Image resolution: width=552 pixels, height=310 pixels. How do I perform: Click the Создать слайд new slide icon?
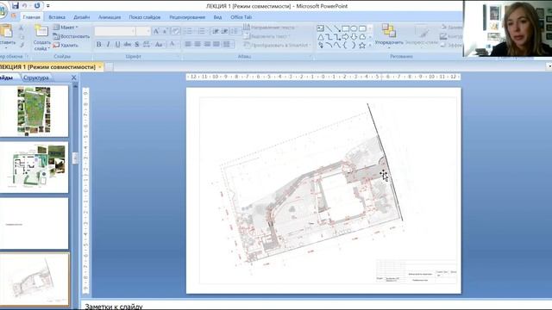(x=41, y=31)
